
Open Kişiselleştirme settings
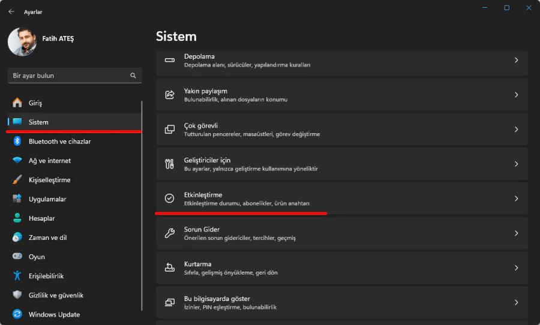(x=74, y=180)
